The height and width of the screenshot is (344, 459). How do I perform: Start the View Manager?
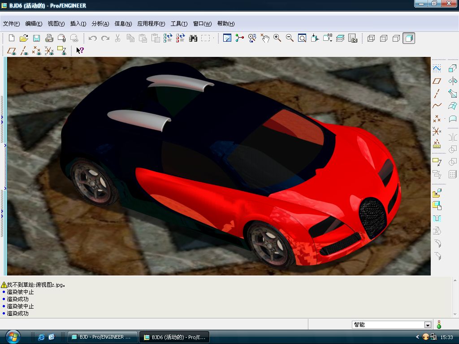click(x=353, y=38)
